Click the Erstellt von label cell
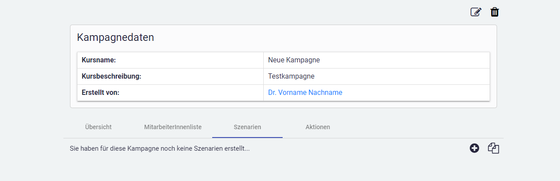Image resolution: width=560 pixels, height=181 pixels. (170, 93)
